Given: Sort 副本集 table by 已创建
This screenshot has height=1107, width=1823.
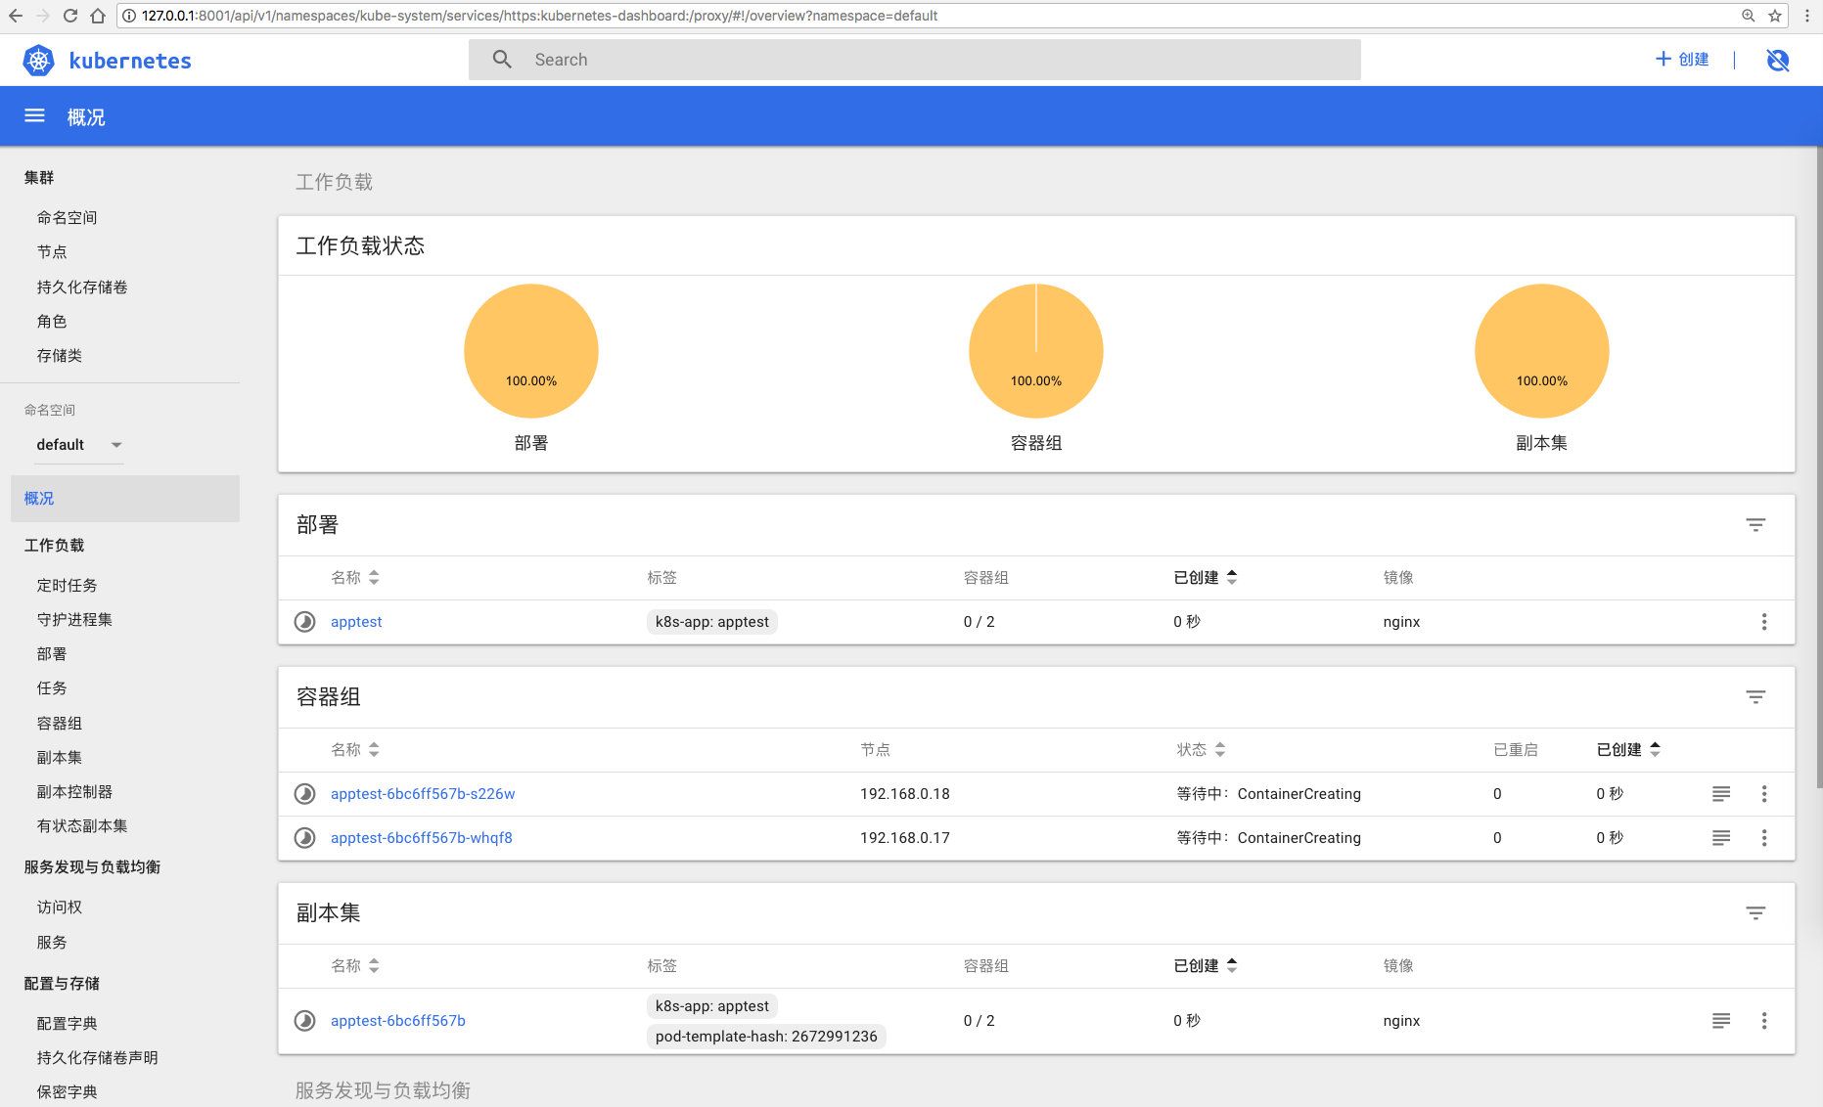Looking at the screenshot, I should (1206, 966).
